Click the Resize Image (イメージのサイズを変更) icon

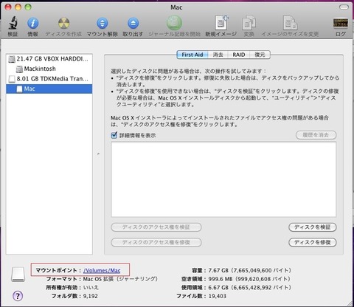(290, 22)
